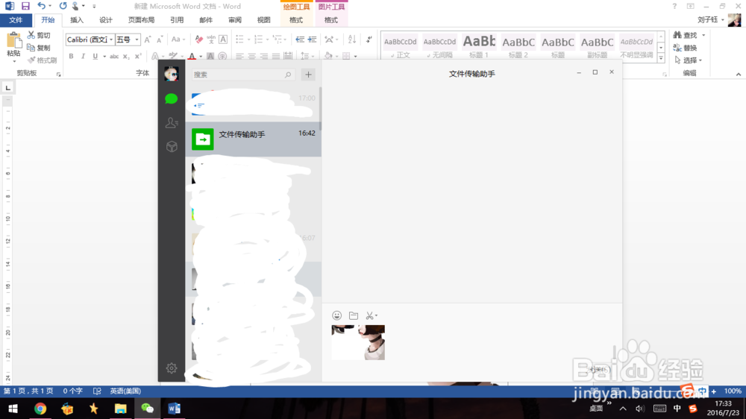This screenshot has height=419, width=746.
Task: Apply the 正文 normal style
Action: [400, 46]
